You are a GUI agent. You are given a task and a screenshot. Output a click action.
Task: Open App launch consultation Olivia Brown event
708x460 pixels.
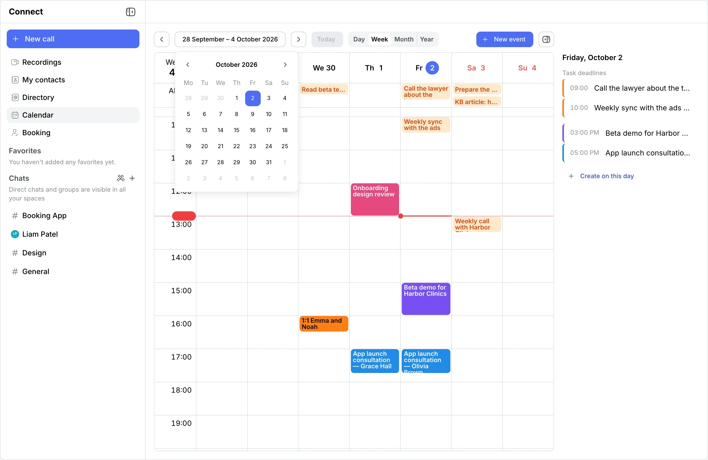(426, 361)
